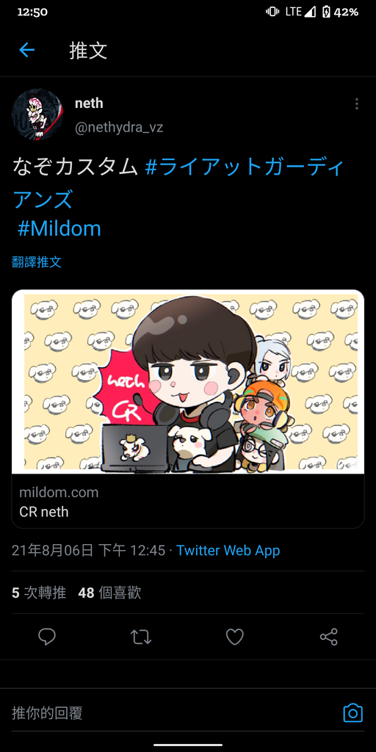
Task: Like the tweet with heart icon
Action: pyautogui.click(x=235, y=637)
